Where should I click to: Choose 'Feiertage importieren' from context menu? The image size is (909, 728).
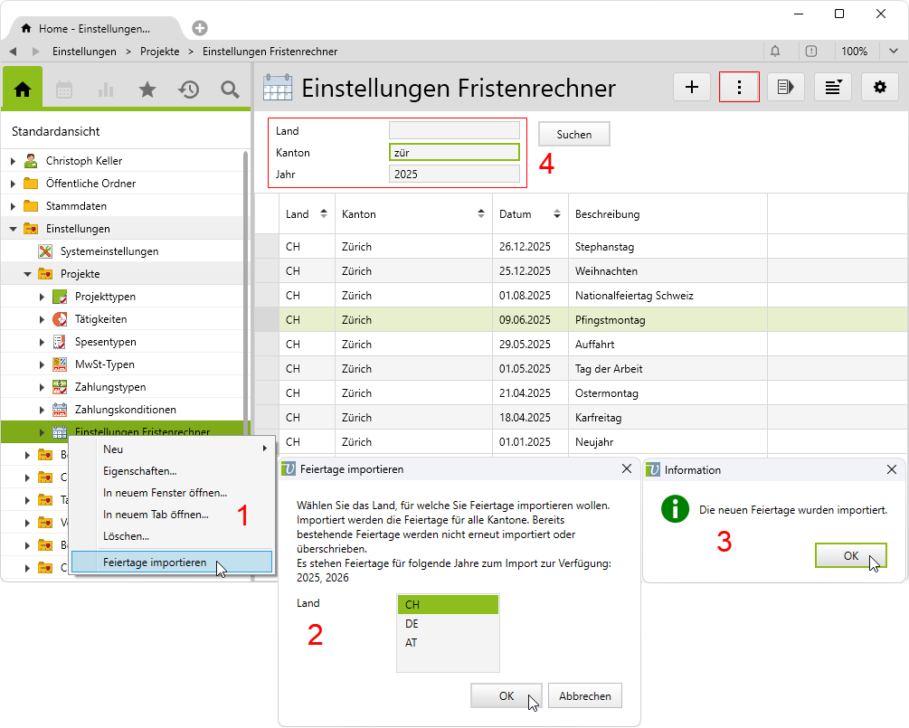click(x=154, y=563)
